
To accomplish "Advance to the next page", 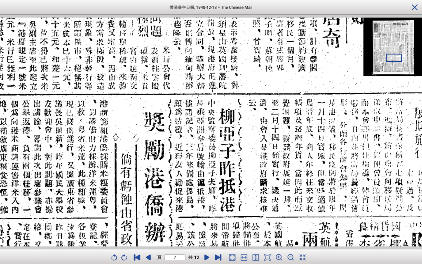I will [x=207, y=257].
